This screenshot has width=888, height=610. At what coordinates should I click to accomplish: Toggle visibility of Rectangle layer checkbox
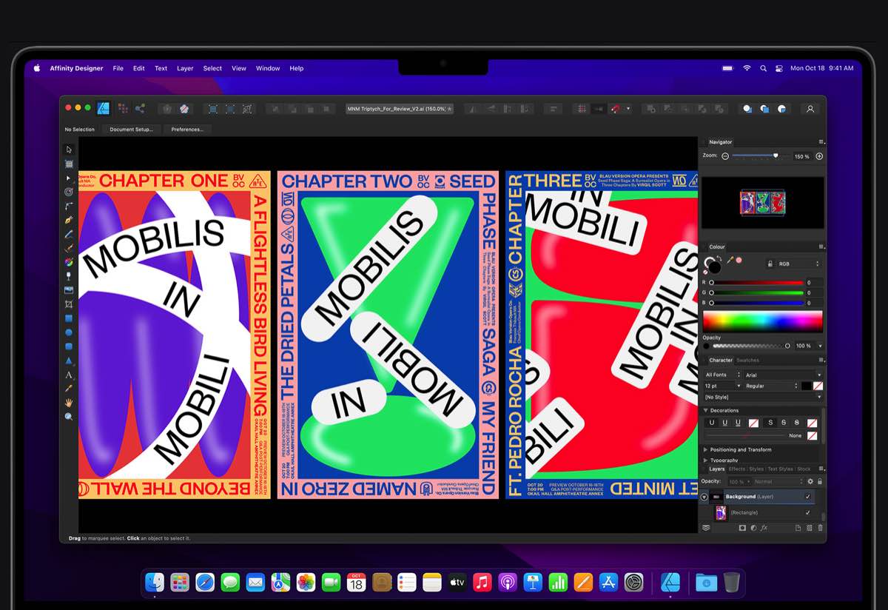tap(807, 512)
